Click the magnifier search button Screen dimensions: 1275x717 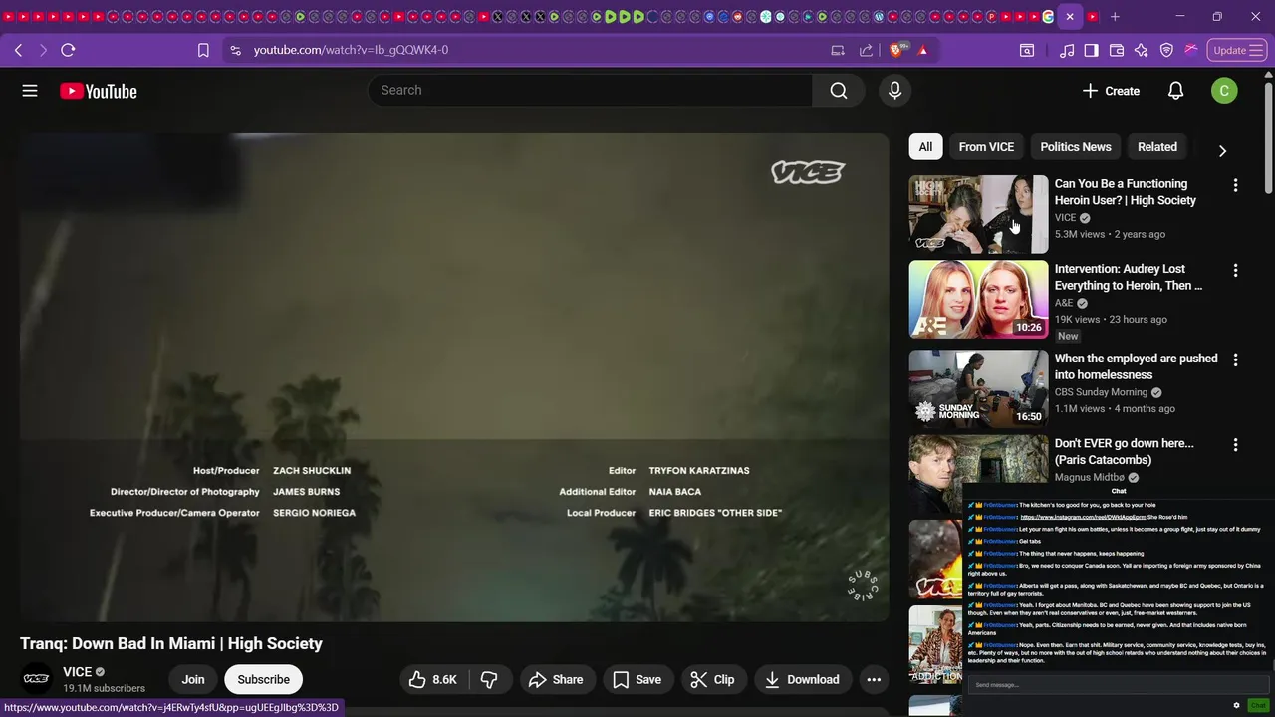pos(839,91)
